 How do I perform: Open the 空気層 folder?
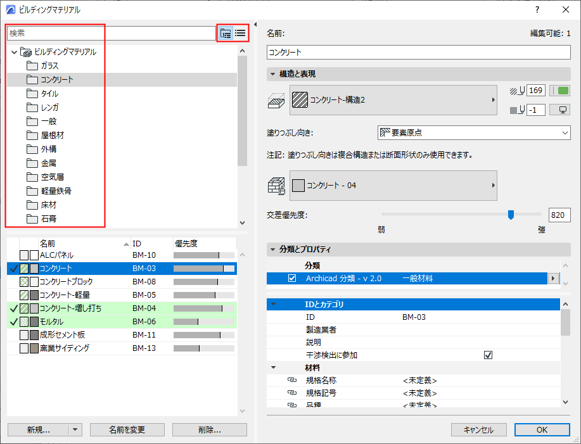(x=45, y=177)
